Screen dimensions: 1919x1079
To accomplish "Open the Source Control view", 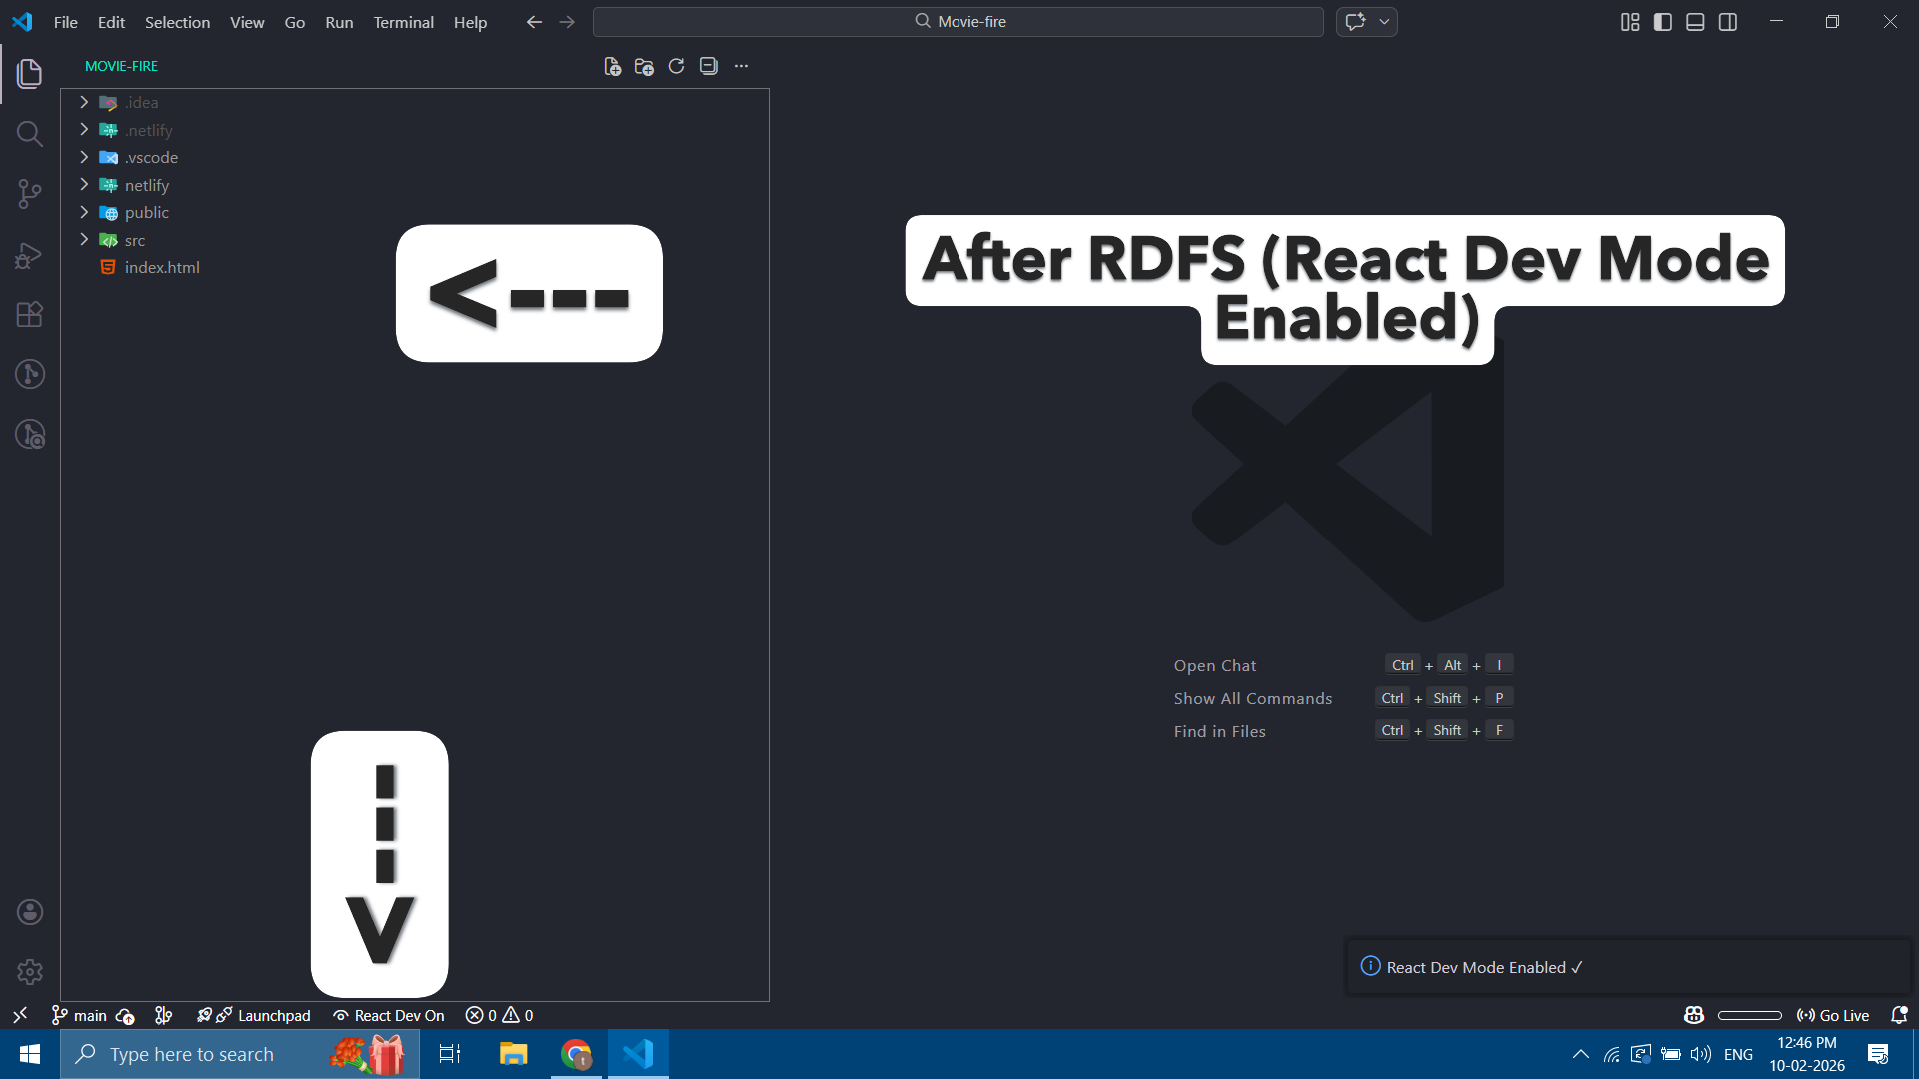I will (x=30, y=194).
